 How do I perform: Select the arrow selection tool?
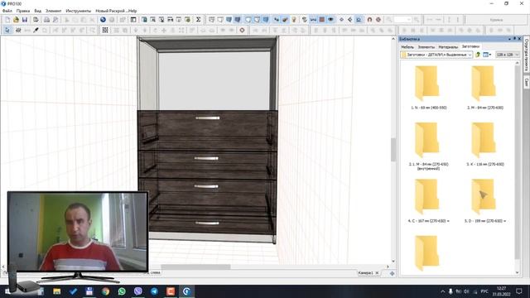pyautogui.click(x=7, y=30)
